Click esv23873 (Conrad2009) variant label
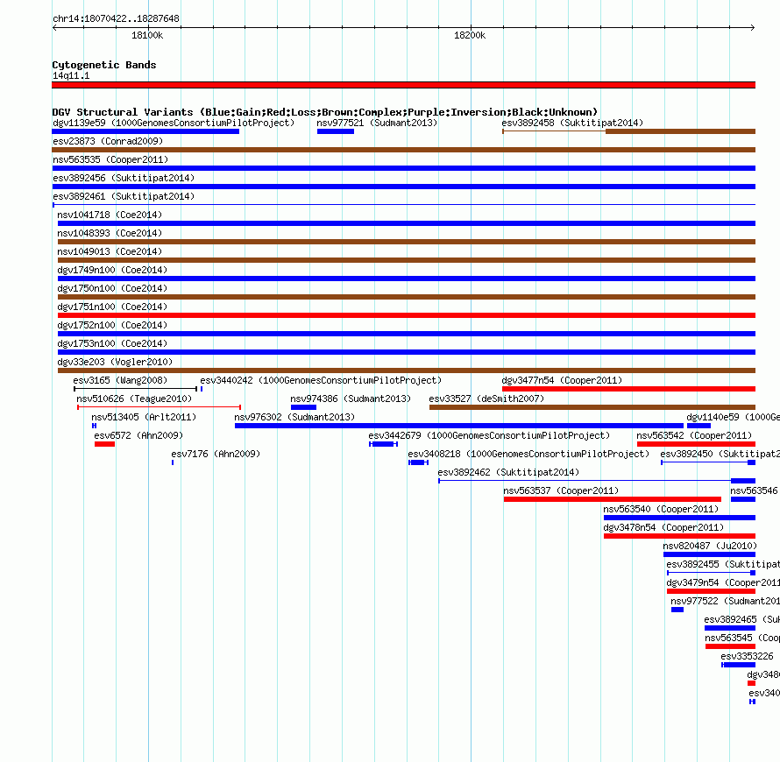 pyautogui.click(x=108, y=141)
